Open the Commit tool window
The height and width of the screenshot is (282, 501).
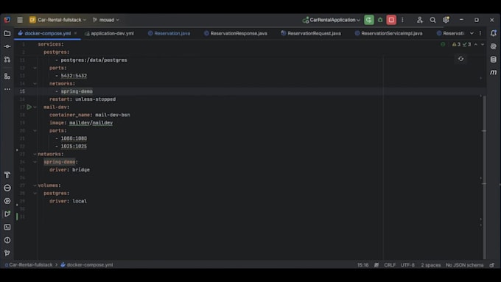pos(7,46)
